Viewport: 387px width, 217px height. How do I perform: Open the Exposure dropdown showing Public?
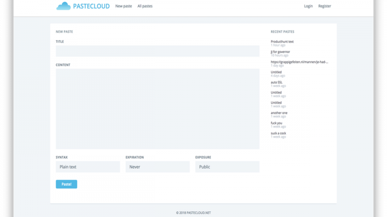tap(227, 167)
